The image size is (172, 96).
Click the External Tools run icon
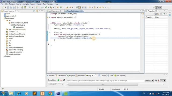click(x=51, y=7)
